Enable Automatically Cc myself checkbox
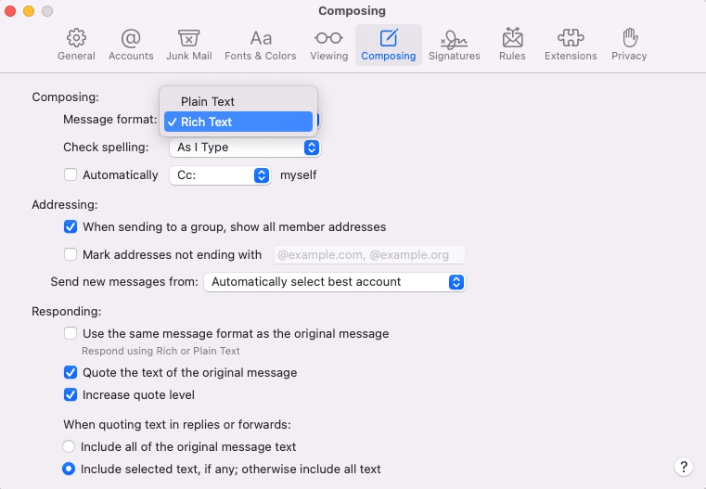Screen dimensions: 706x489 coord(71,174)
